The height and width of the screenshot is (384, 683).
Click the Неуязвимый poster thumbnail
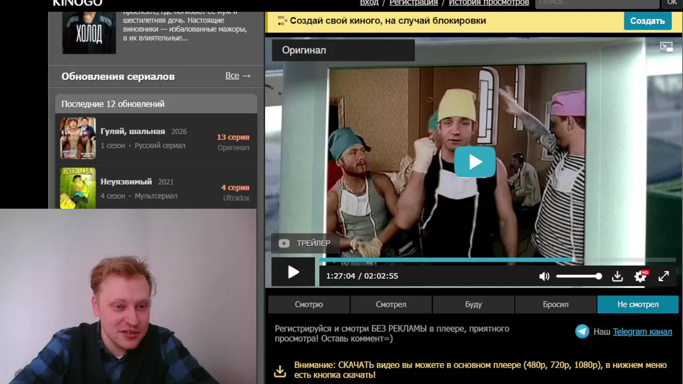coord(78,188)
